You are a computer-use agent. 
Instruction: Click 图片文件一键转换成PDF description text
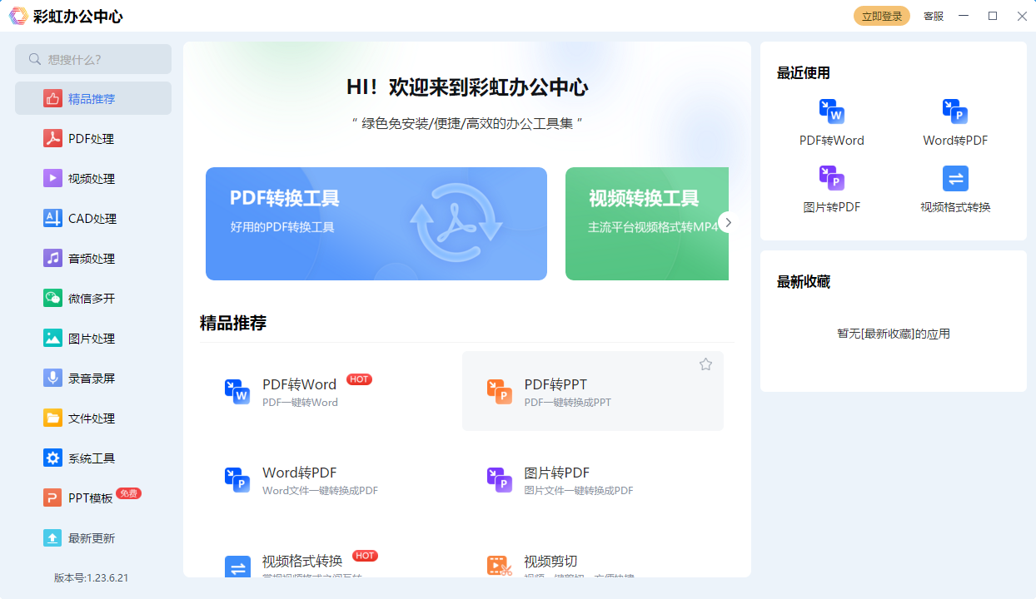pos(579,491)
